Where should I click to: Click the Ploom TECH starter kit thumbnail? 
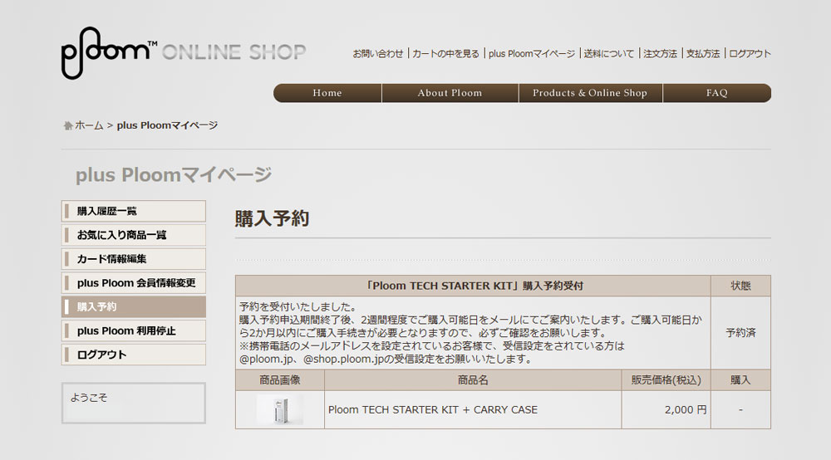tap(280, 409)
